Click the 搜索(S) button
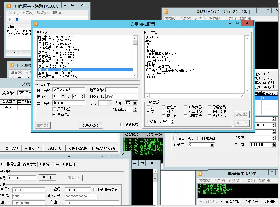This screenshot has height=207, width=280. (47, 178)
